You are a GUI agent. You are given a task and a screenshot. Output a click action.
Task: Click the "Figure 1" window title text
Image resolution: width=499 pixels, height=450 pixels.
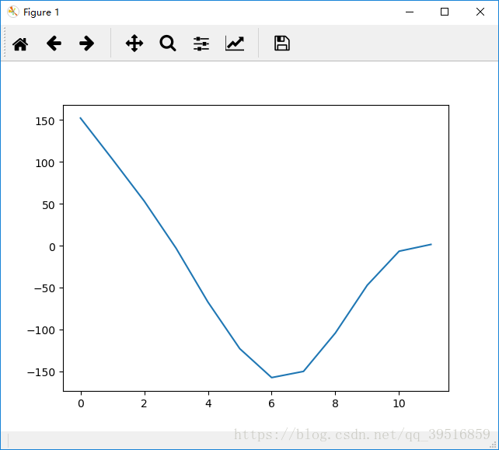pos(41,12)
